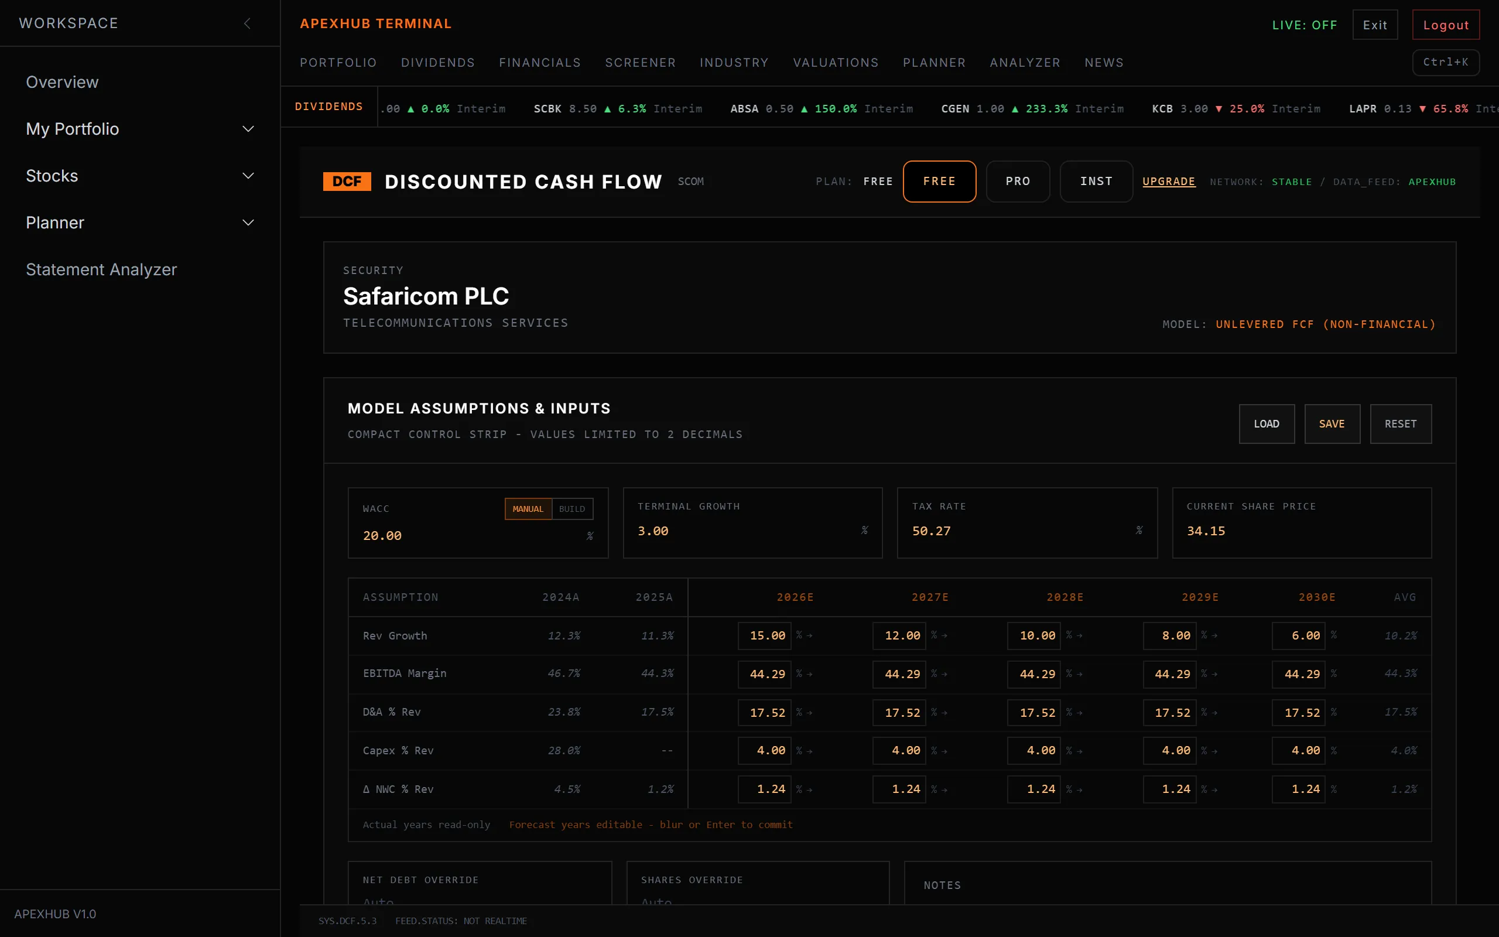Click the copy-forward arrow after 2028E EBITDA Margin
Screen dimensions: 1499x937
1079,674
